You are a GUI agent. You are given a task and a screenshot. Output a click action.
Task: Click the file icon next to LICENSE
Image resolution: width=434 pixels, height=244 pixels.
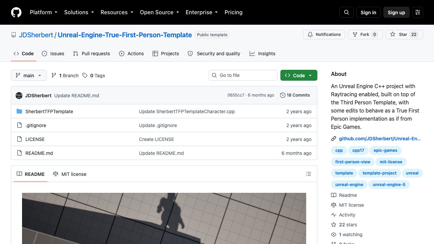coord(19,139)
